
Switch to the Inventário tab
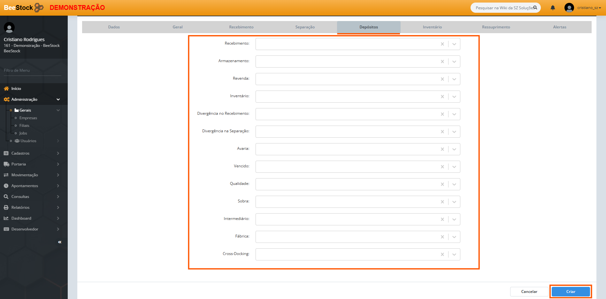pos(432,27)
